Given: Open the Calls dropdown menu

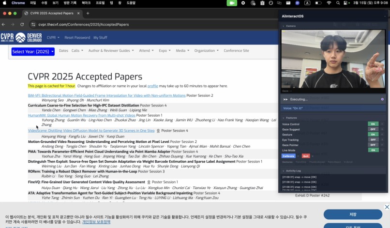Looking at the screenshot, I should click(77, 50).
